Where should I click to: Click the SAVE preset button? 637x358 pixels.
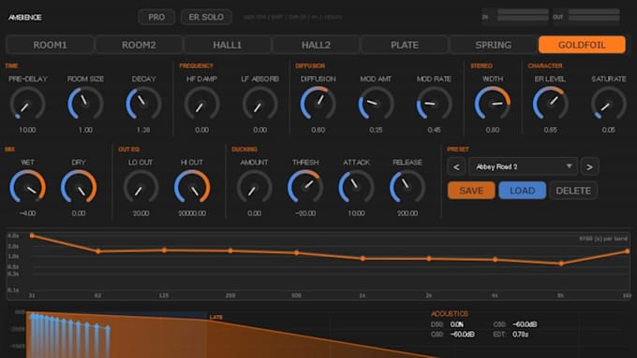pos(471,191)
